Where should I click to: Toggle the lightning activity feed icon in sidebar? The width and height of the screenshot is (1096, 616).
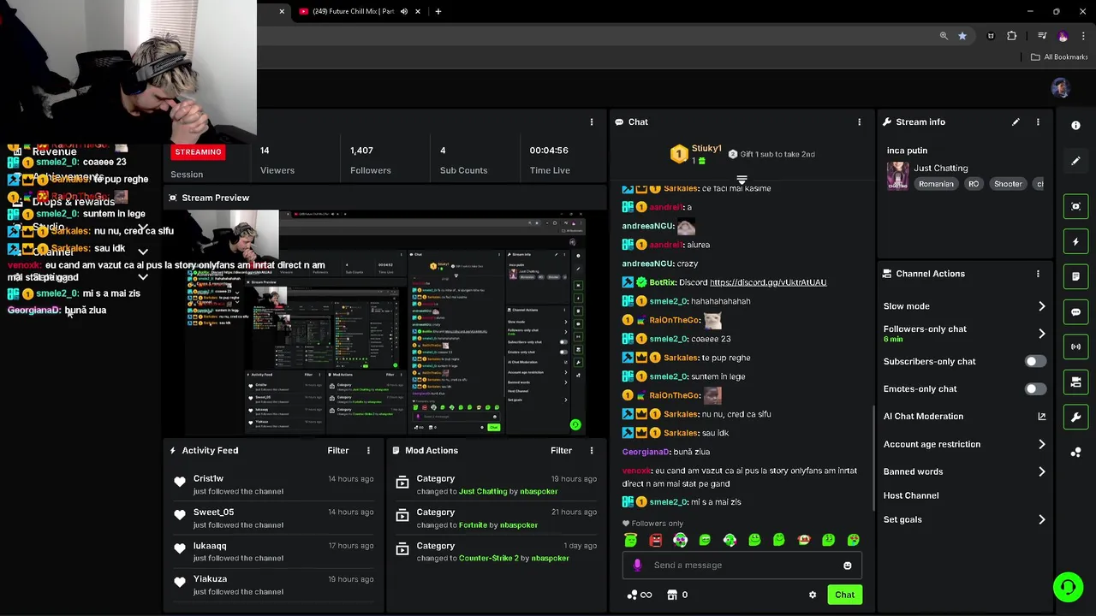pos(1075,241)
